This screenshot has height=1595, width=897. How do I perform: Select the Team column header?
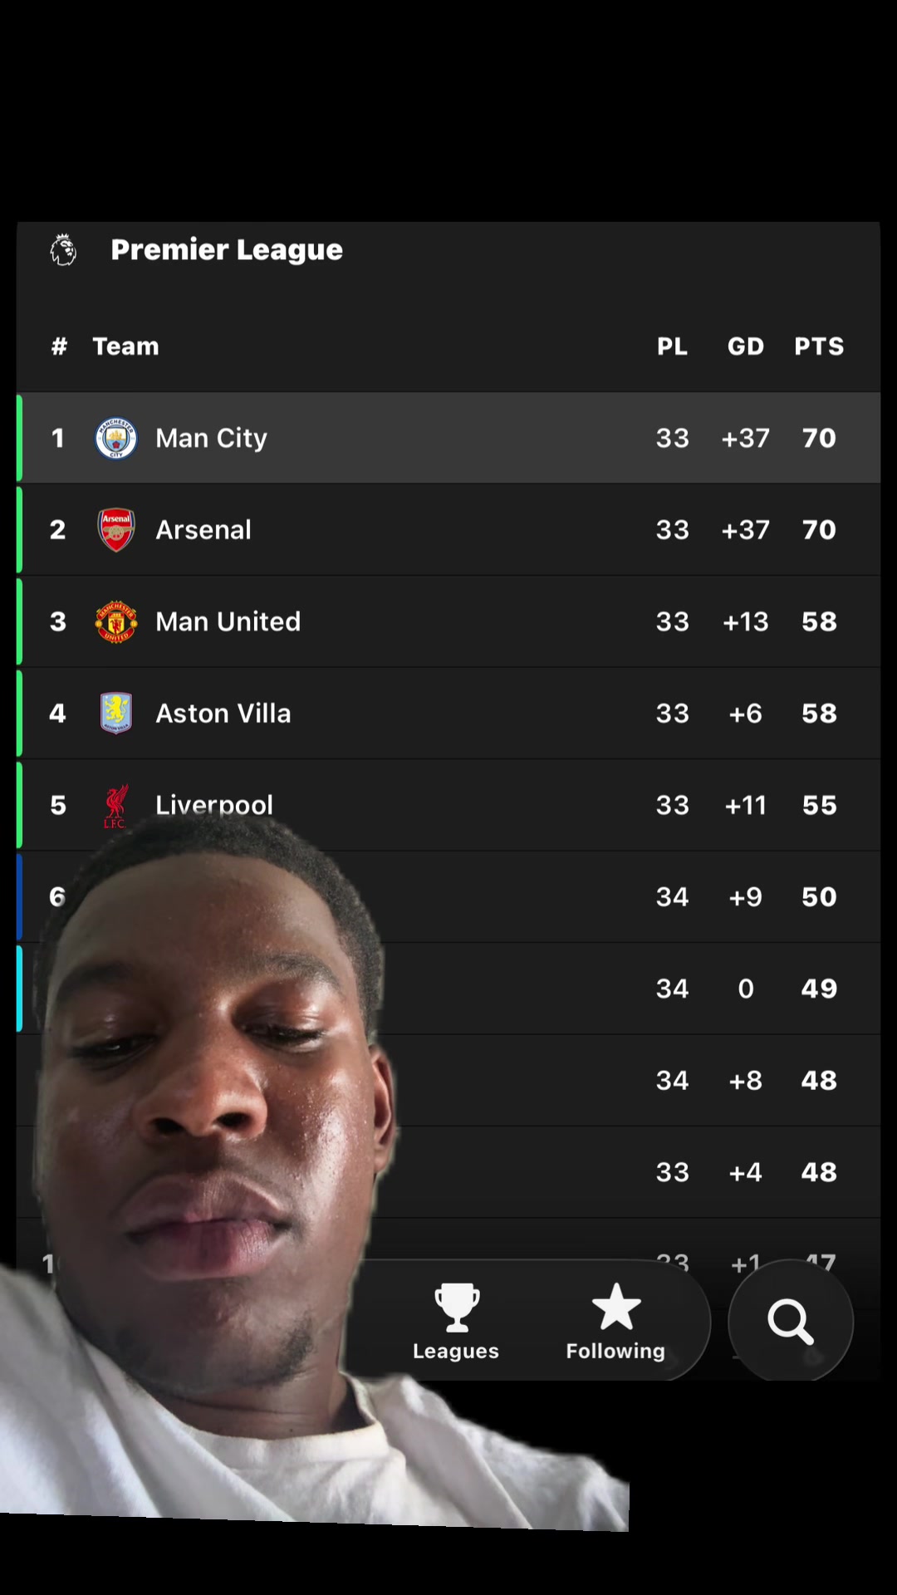click(125, 346)
